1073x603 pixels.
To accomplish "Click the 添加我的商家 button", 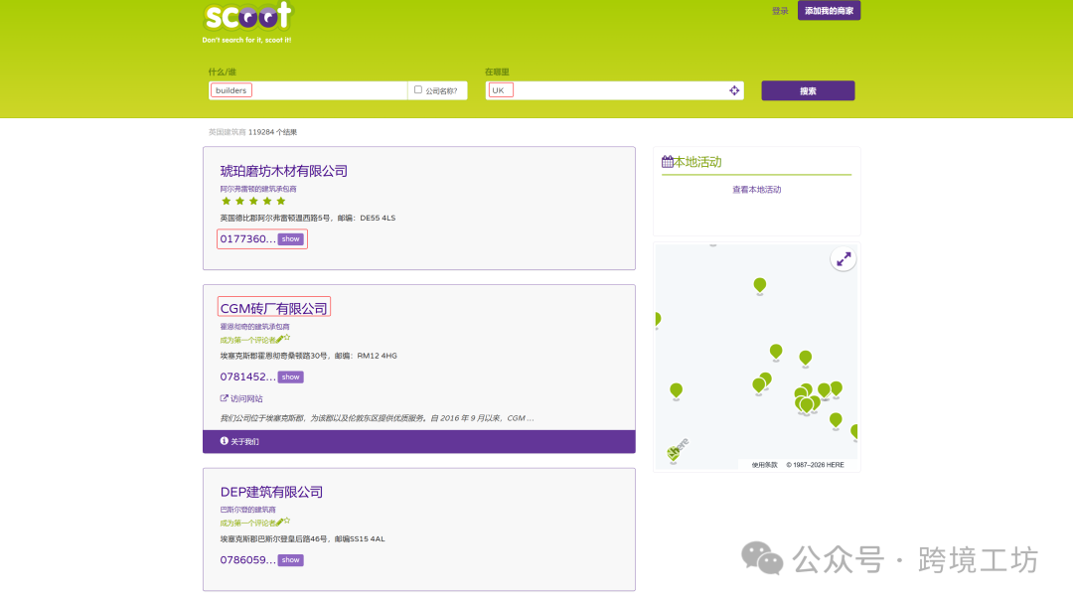I will tap(829, 9).
